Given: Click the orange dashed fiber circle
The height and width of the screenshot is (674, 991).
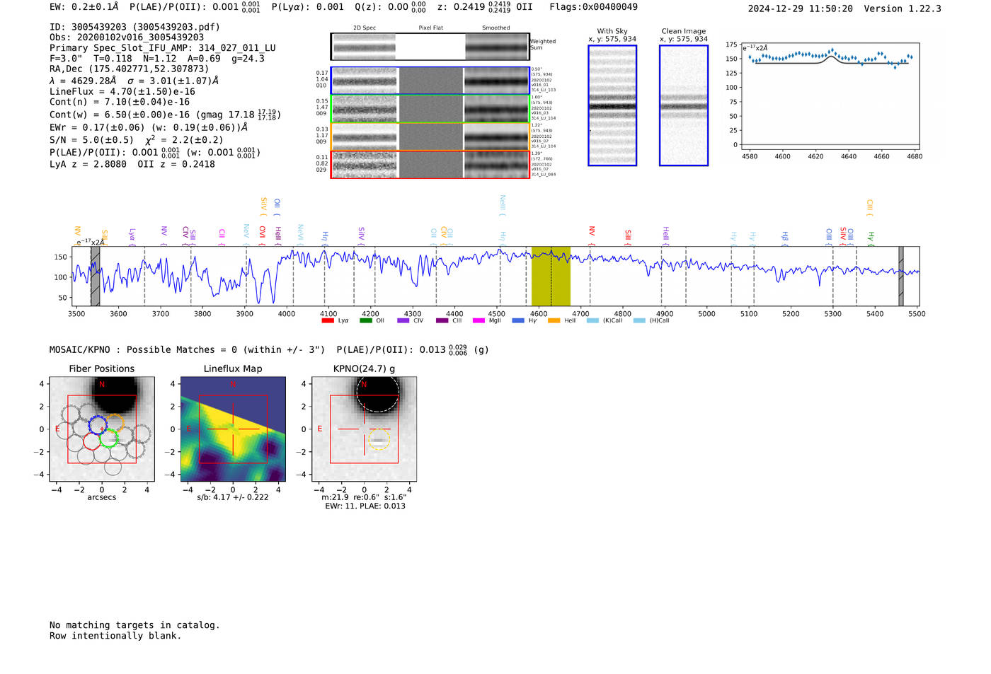Looking at the screenshot, I should [115, 424].
